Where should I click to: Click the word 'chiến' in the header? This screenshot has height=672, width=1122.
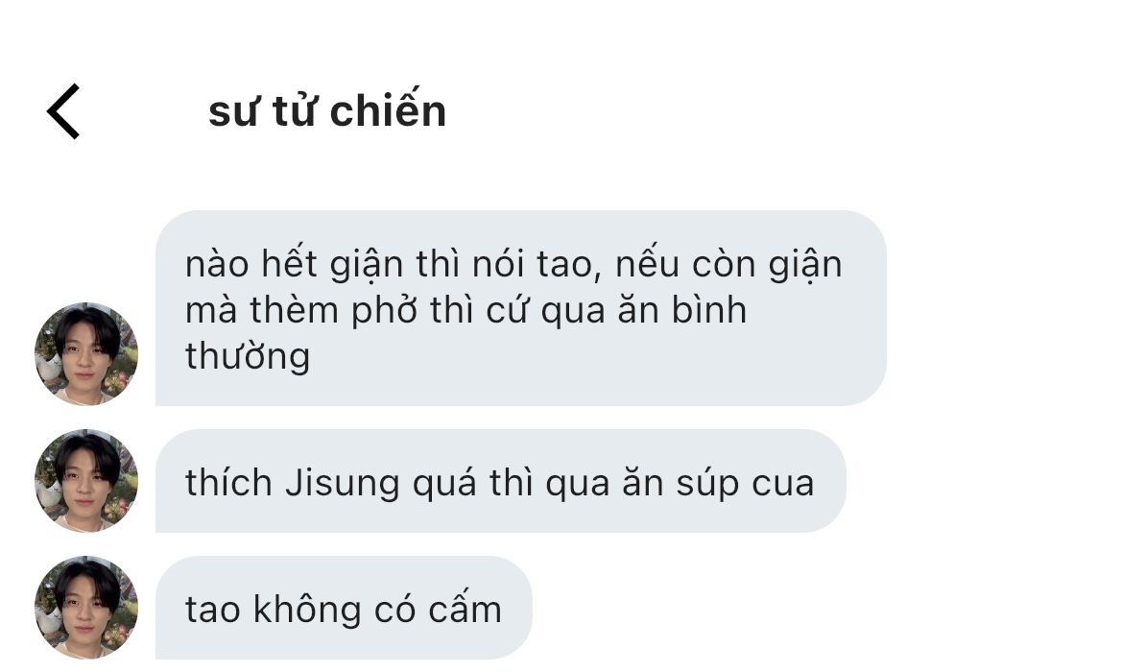coord(388,110)
